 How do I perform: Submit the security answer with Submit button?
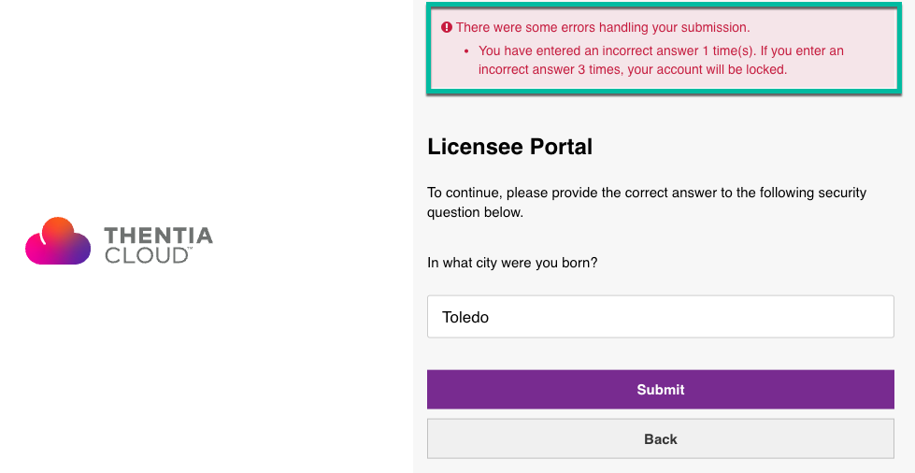click(x=661, y=390)
